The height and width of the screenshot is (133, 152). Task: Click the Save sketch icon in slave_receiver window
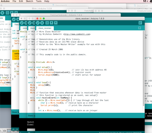point(56,23)
